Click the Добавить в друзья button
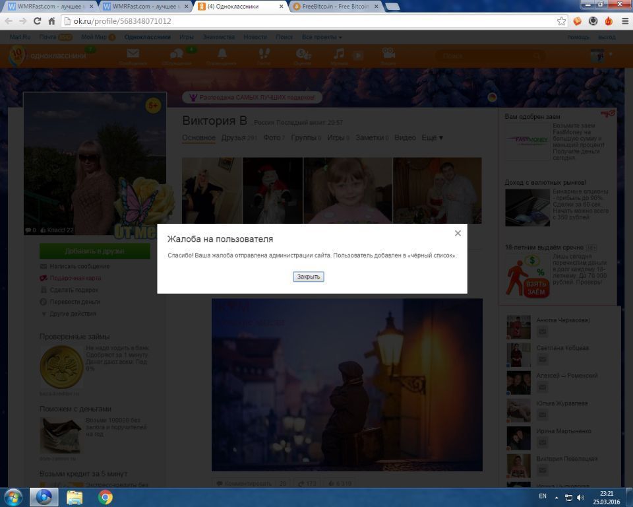 (x=95, y=251)
